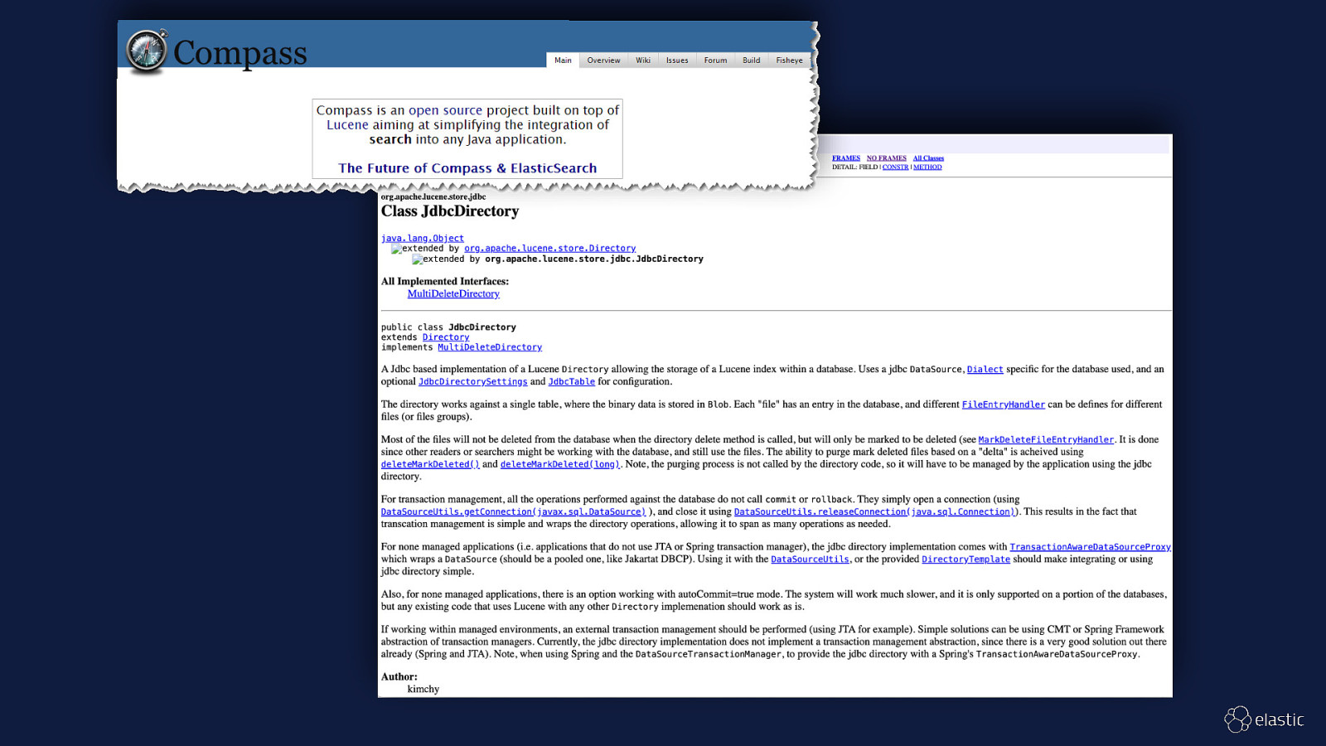Open the Issues tab
1326x746 pixels.
pos(677,61)
